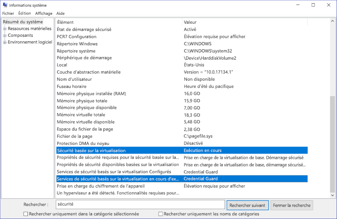The height and width of the screenshot is (219, 337).
Task: Select Propriétés de sécurité requises row
Action: 182,158
